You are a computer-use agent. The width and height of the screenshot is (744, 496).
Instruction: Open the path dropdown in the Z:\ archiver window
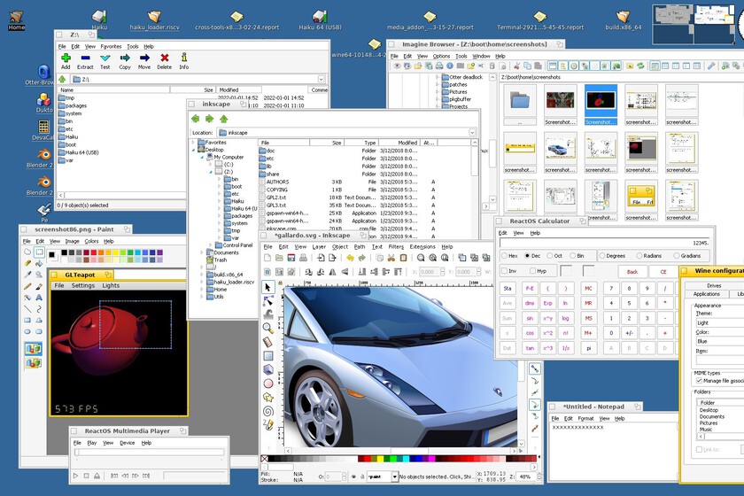pos(322,79)
